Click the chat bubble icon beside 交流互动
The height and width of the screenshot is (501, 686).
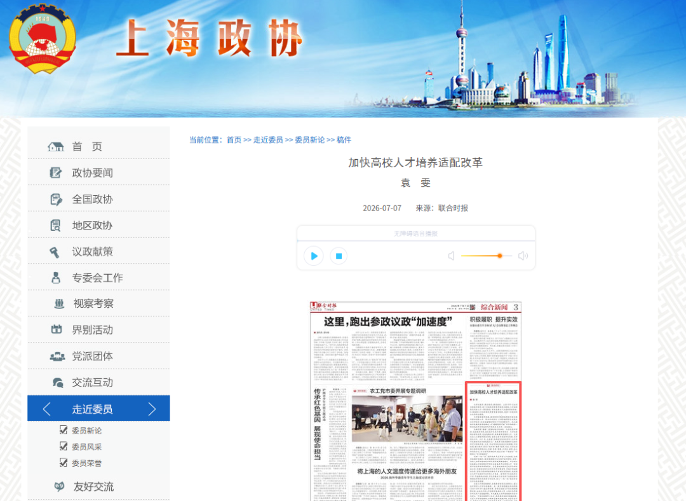[x=58, y=383]
